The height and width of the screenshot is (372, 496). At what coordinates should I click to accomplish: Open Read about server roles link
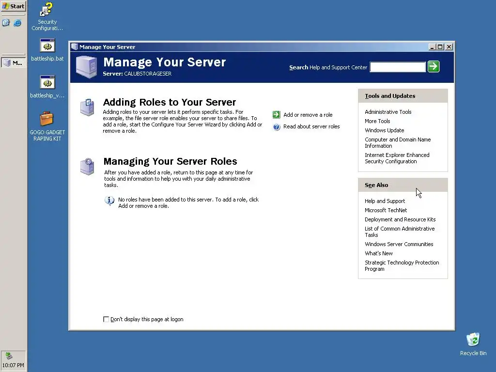pyautogui.click(x=311, y=126)
